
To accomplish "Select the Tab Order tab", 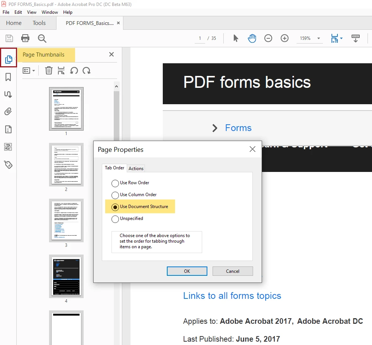I will (114, 168).
